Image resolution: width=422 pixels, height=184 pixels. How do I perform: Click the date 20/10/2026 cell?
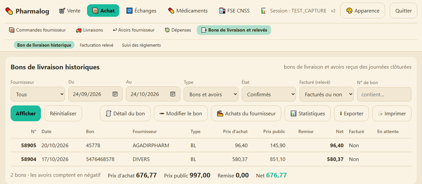(x=55, y=146)
